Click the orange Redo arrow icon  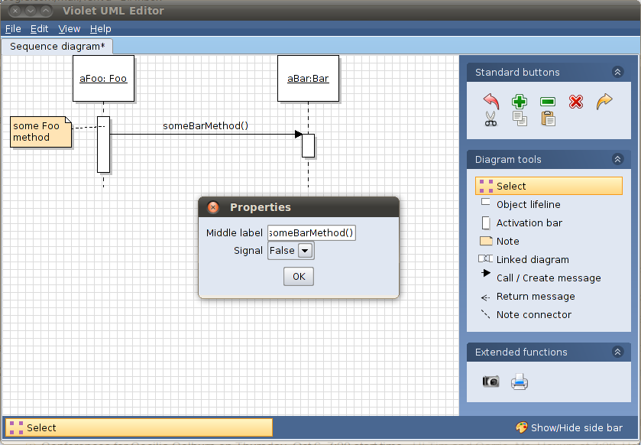coord(604,102)
